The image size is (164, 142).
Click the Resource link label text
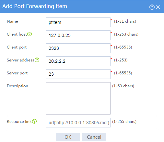19,122
